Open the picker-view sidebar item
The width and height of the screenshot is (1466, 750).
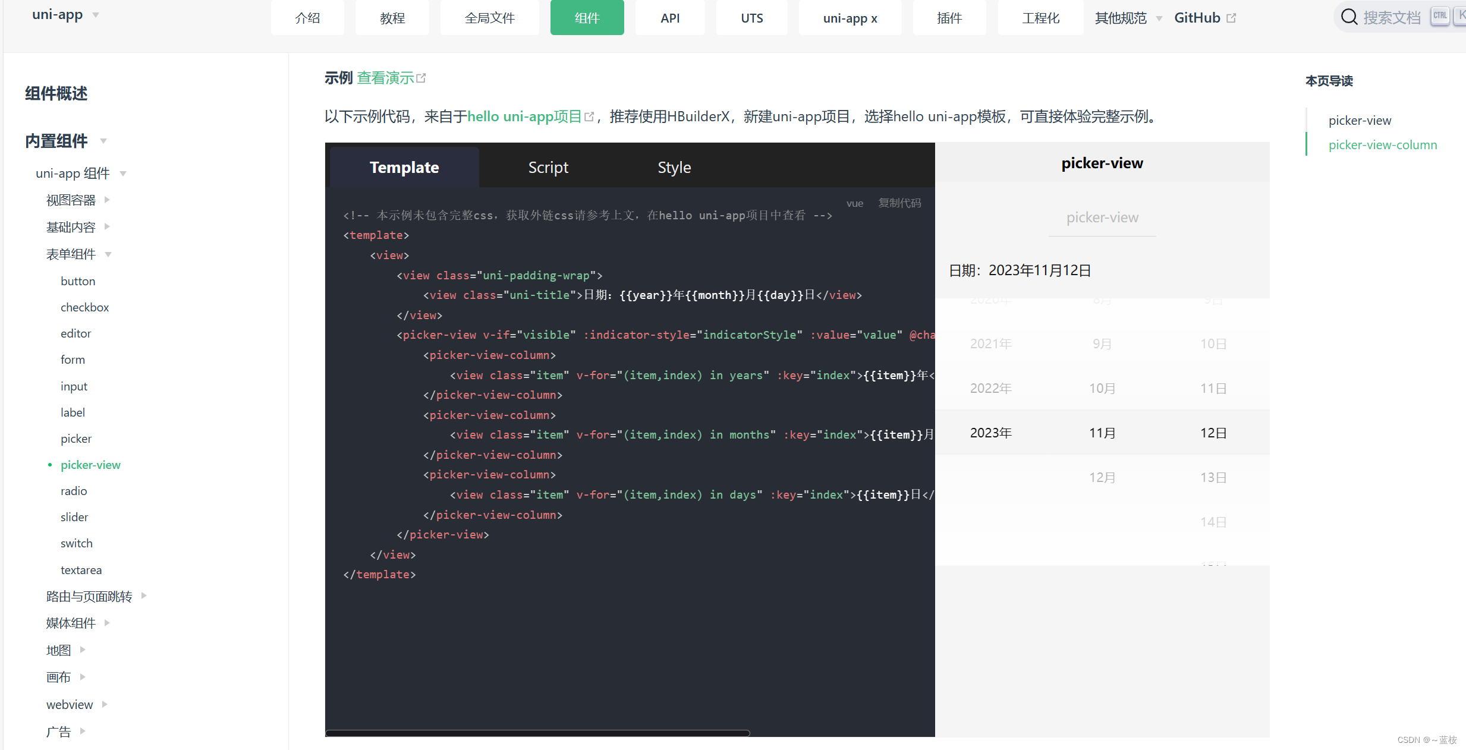click(90, 465)
